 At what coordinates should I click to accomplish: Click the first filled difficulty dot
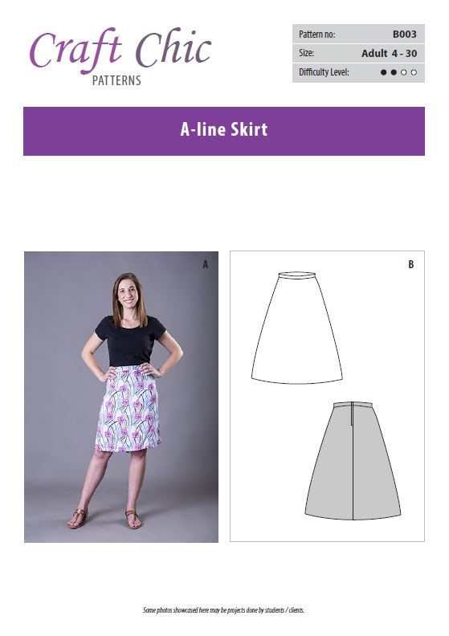(x=383, y=72)
